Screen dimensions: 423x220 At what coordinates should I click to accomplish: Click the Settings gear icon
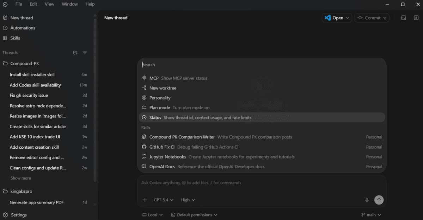5,215
